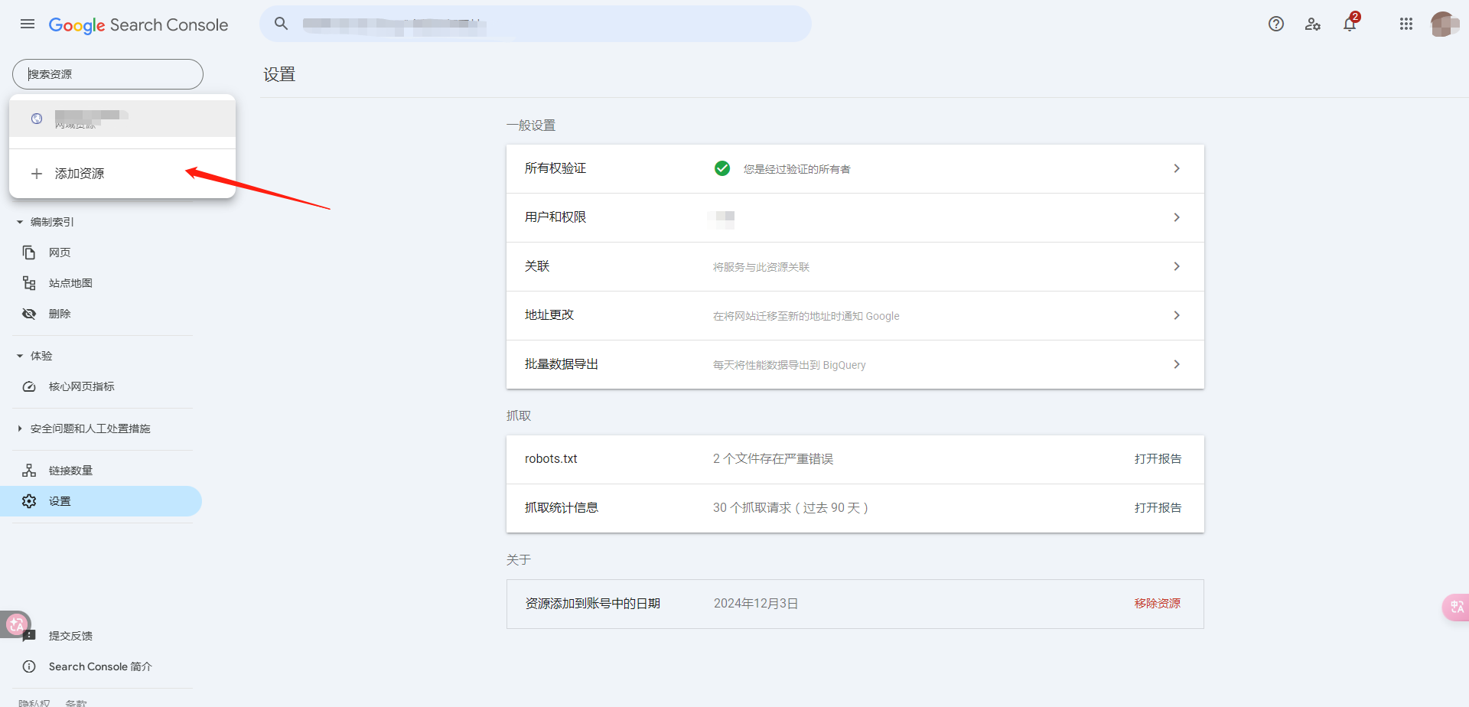Open the notifications bell
The image size is (1469, 707).
[x=1350, y=24]
